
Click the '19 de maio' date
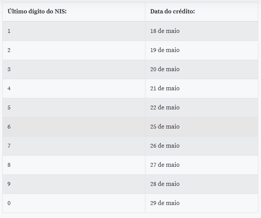(x=165, y=50)
